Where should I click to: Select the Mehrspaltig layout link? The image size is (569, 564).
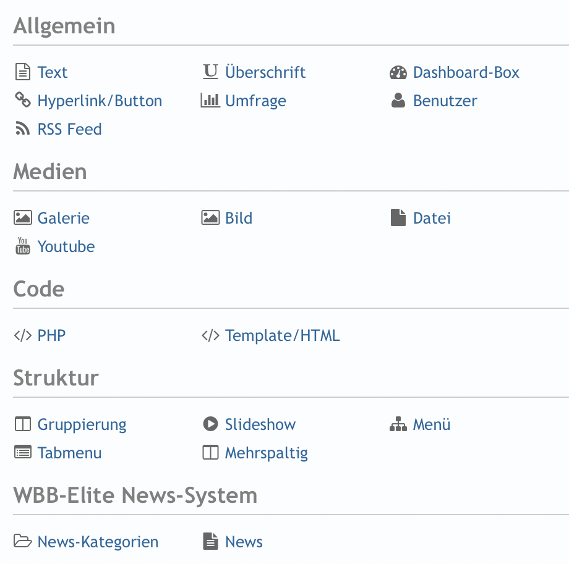pyautogui.click(x=266, y=453)
